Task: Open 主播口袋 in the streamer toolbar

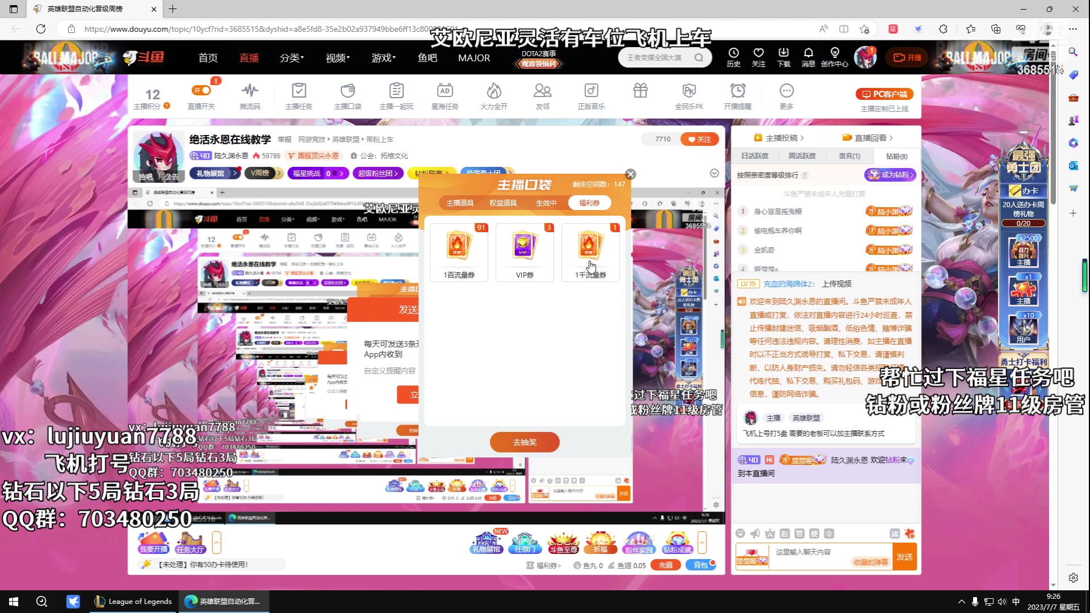Action: (347, 96)
